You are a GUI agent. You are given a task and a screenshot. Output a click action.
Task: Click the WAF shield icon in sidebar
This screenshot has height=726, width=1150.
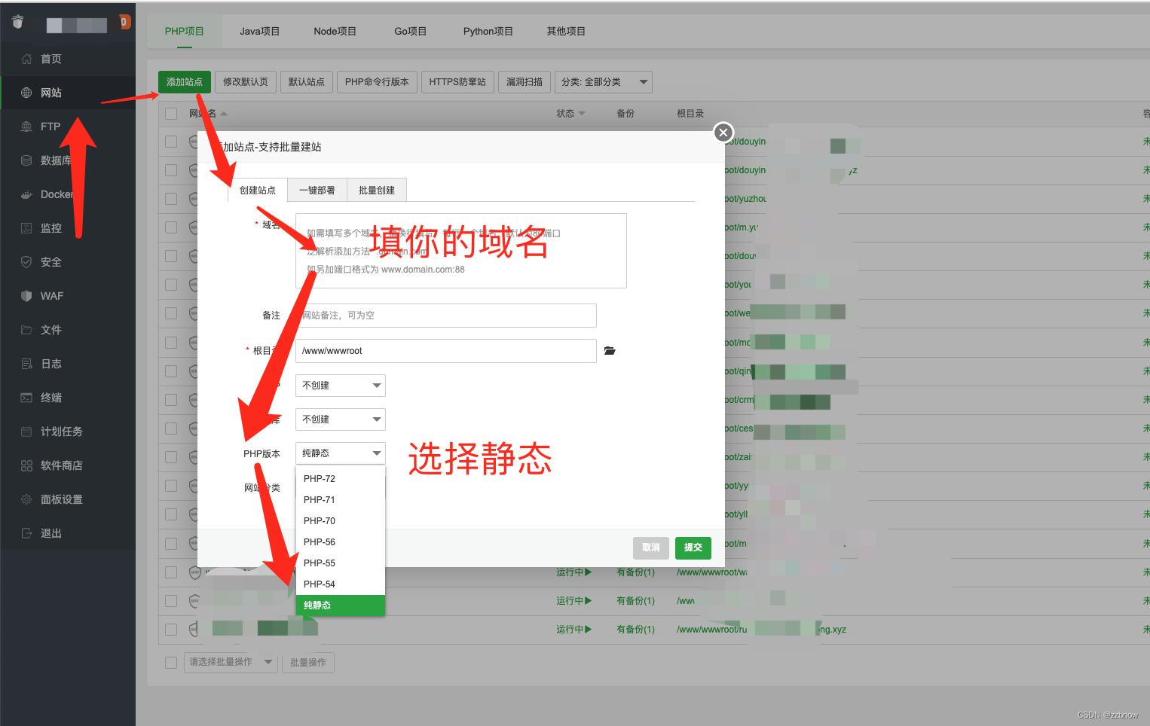point(26,296)
